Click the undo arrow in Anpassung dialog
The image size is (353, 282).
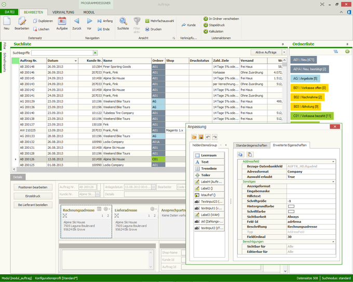pos(208,136)
